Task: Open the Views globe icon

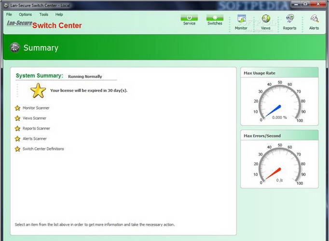Action: coord(266,19)
